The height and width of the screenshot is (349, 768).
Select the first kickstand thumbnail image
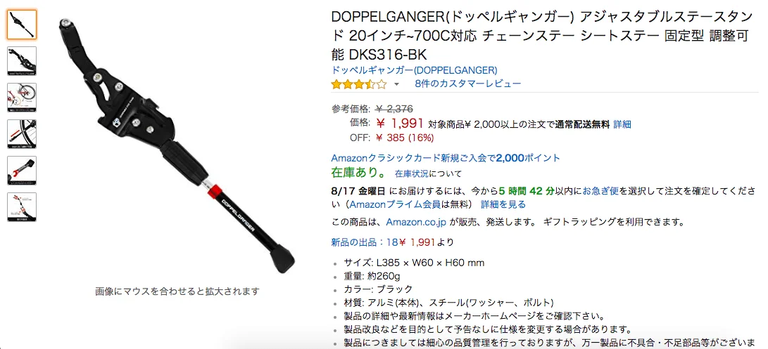[22, 25]
